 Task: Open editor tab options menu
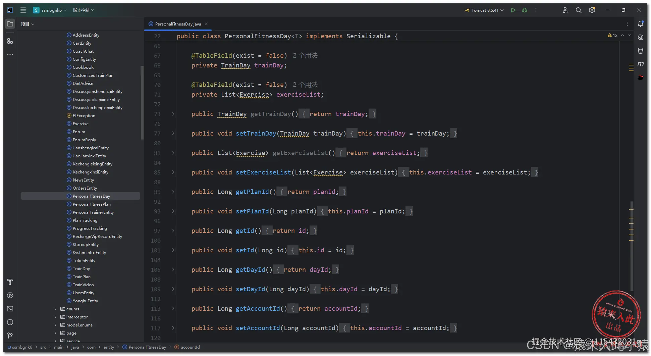coord(627,24)
